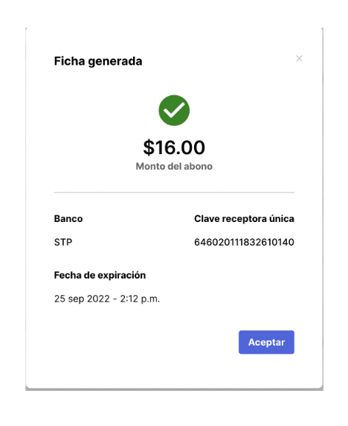Click the green success checkmark icon

click(174, 110)
